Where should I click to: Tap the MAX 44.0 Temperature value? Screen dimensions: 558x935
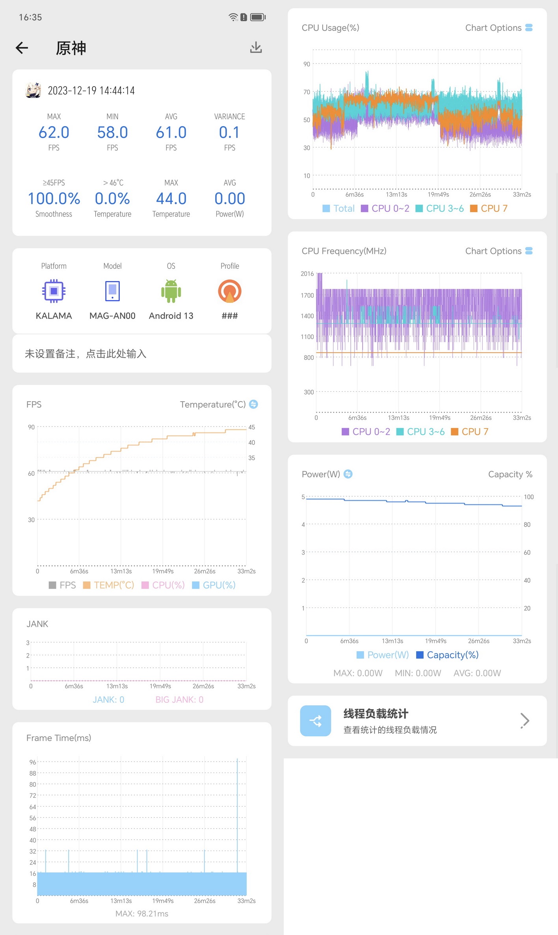(171, 198)
